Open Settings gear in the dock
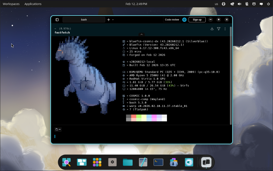This screenshot has width=273, height=171. [113, 162]
